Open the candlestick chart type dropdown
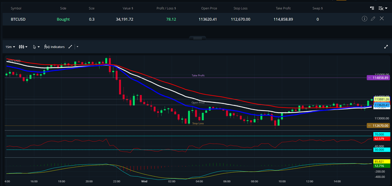Viewport: 392px width, 186px height. 23,47
